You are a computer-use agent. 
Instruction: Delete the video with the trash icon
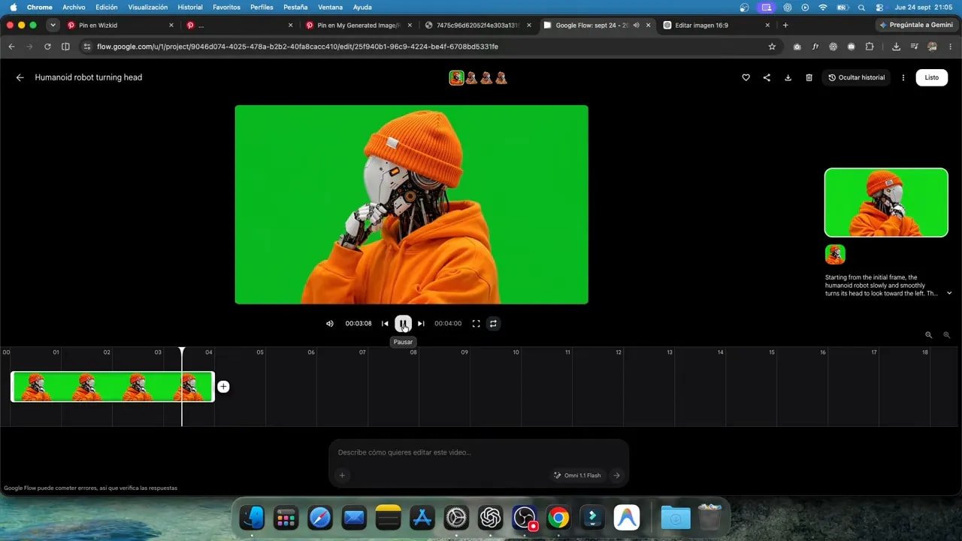tap(809, 77)
